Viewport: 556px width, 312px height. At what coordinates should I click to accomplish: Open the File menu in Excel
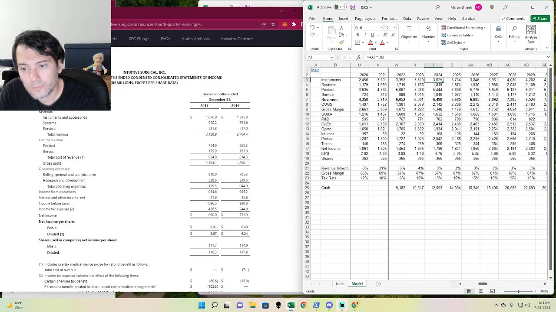(x=312, y=19)
